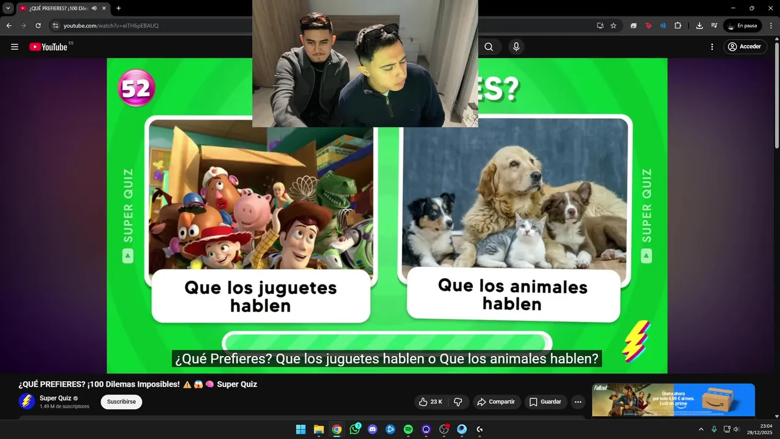
Task: Open the En pausa profile button
Action: (742, 26)
